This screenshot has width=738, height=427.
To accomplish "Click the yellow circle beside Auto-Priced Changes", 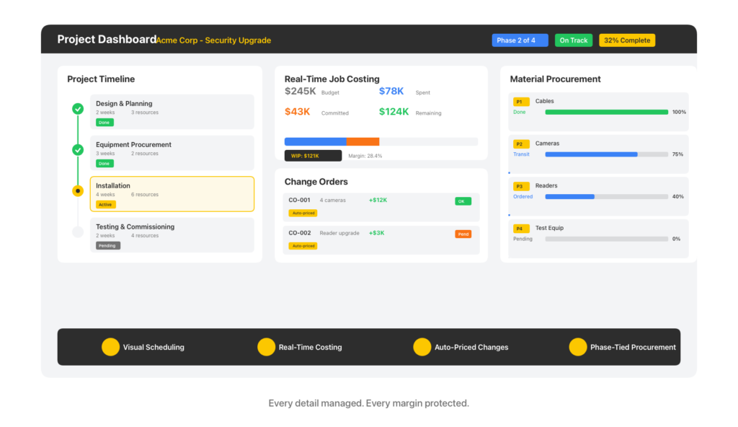I will coord(422,347).
